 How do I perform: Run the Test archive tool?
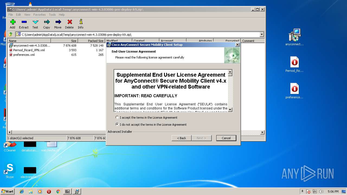[x=35, y=24]
